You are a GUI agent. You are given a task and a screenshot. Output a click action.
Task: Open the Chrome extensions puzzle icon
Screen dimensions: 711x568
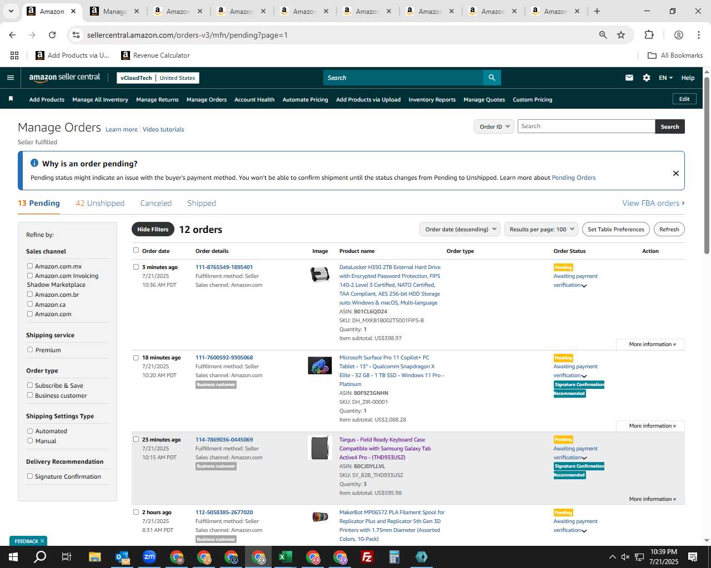(x=649, y=35)
